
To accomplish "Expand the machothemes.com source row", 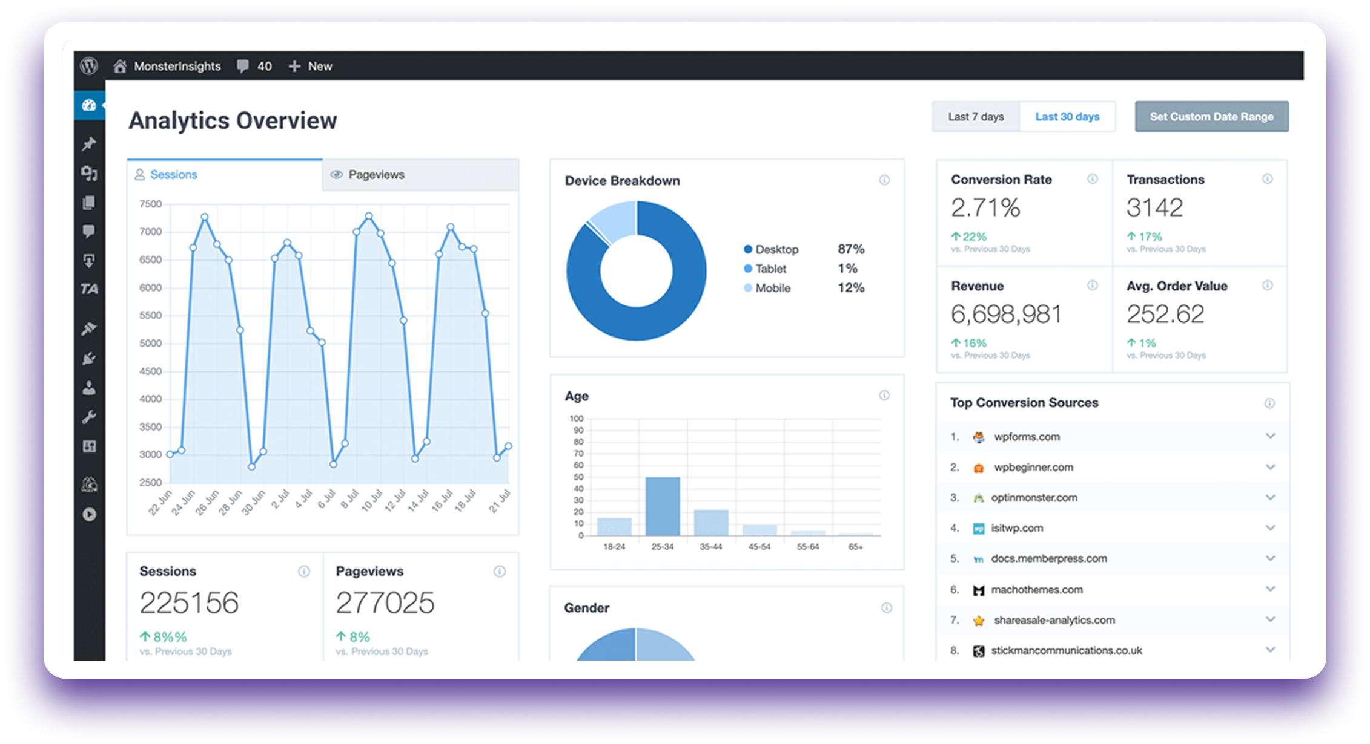I will 1270,589.
